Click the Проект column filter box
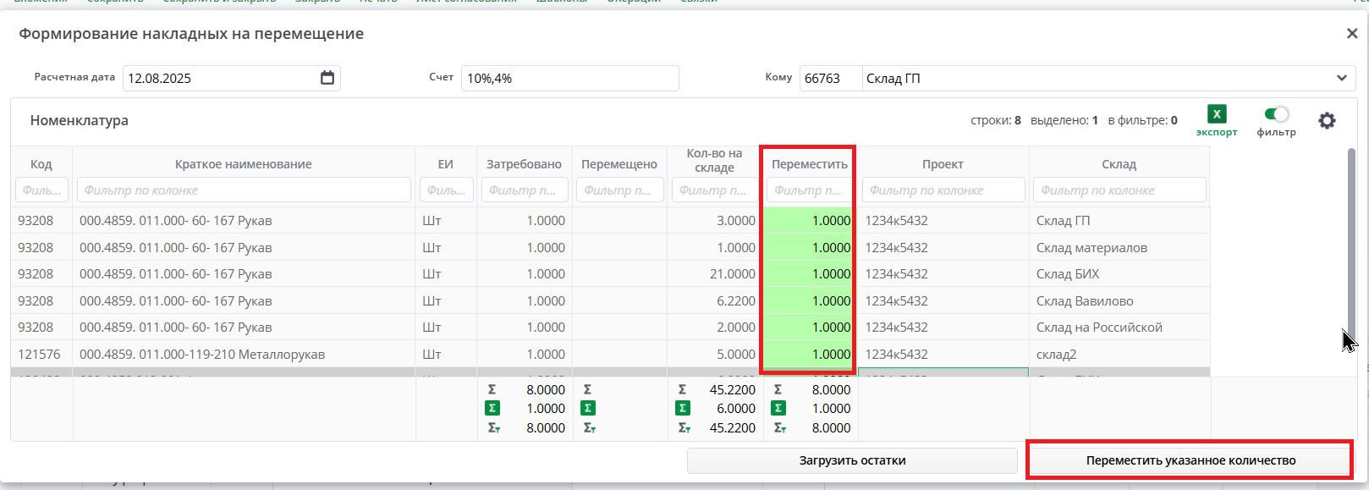The height and width of the screenshot is (490, 1369). 943,190
